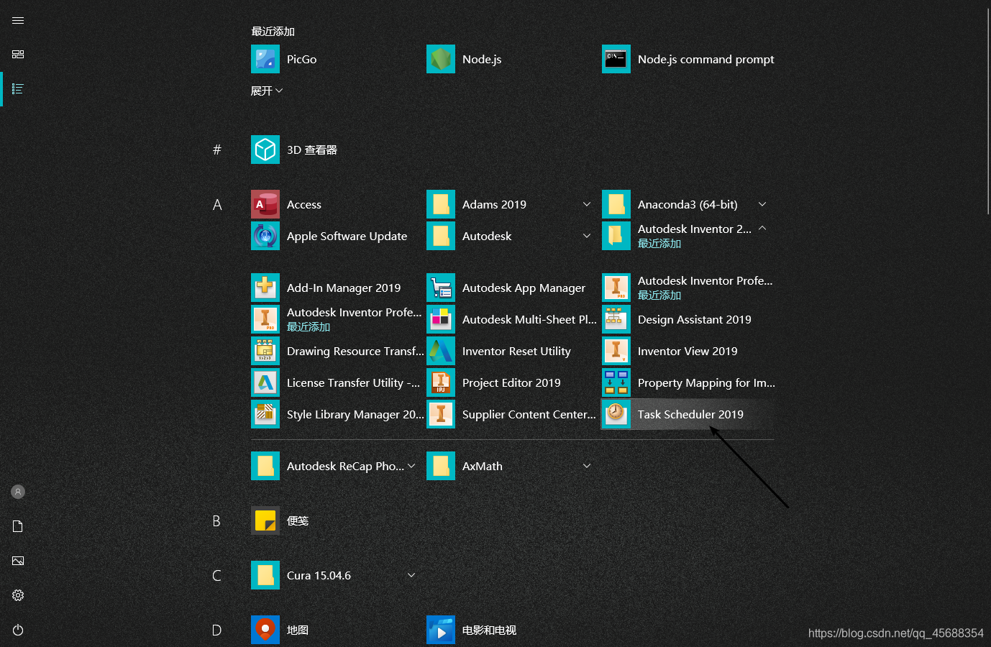The height and width of the screenshot is (647, 991).
Task: Click the Power icon in sidebar
Action: tap(18, 630)
